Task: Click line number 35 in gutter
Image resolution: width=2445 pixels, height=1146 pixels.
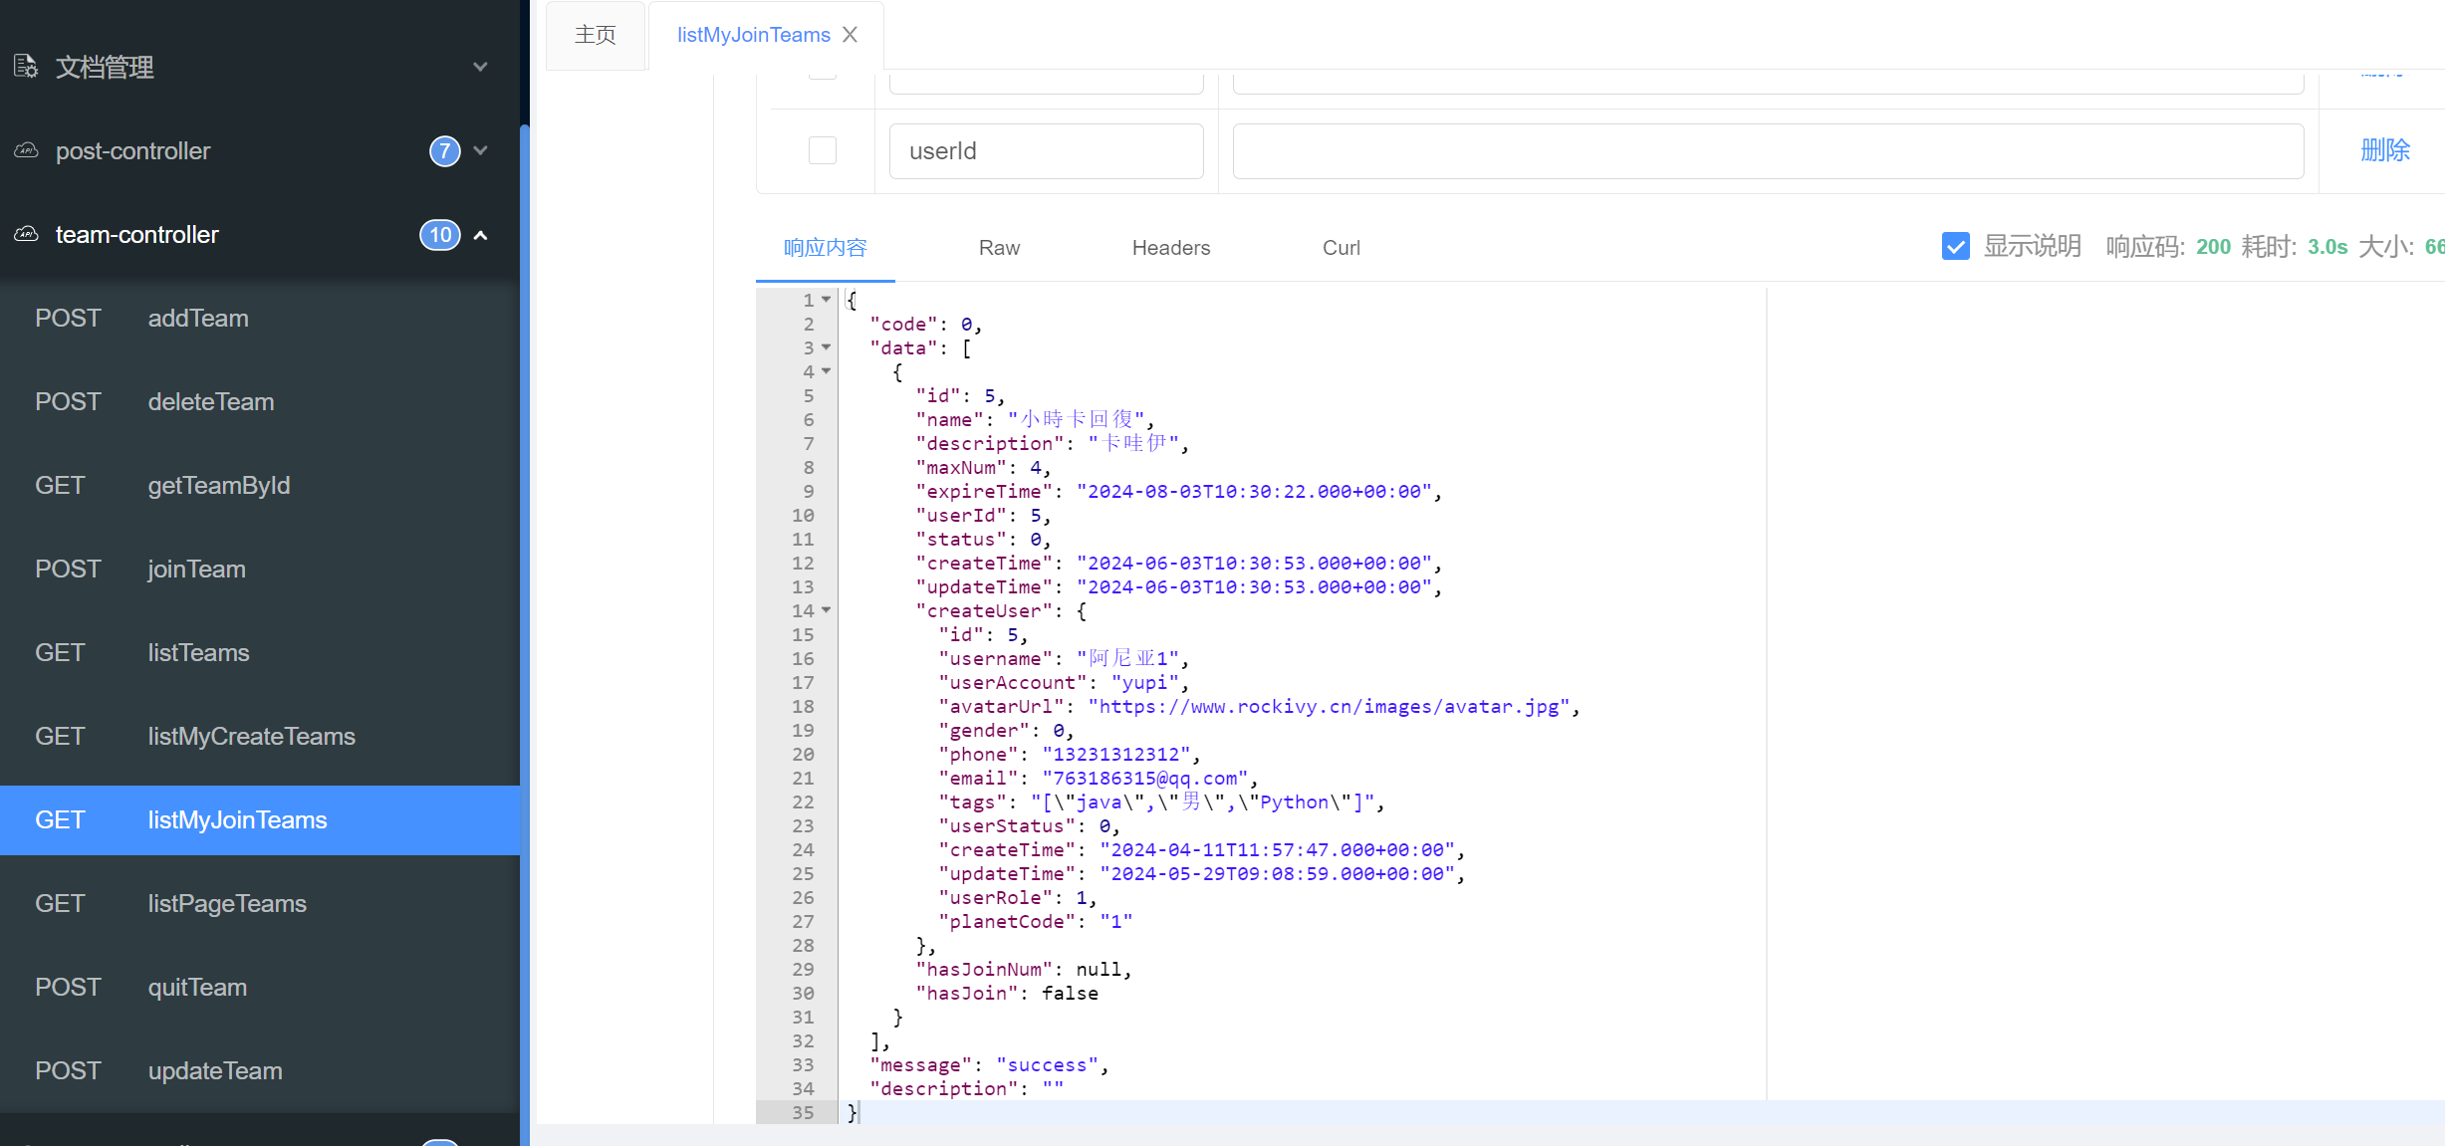Action: point(803,1112)
